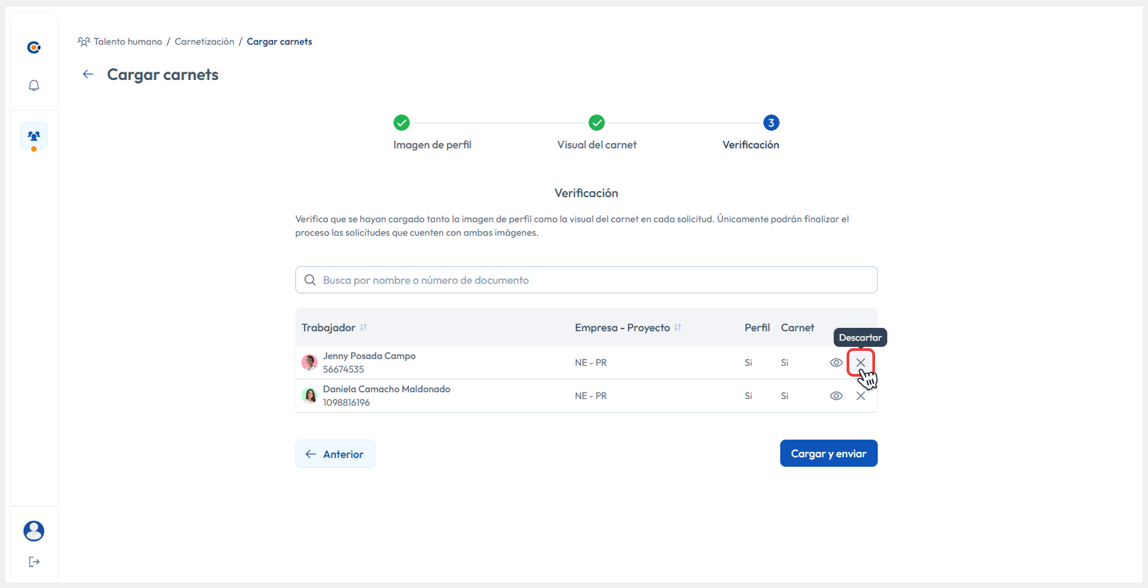Open Talento humano module sidebar icon
The height and width of the screenshot is (588, 1148).
point(34,135)
